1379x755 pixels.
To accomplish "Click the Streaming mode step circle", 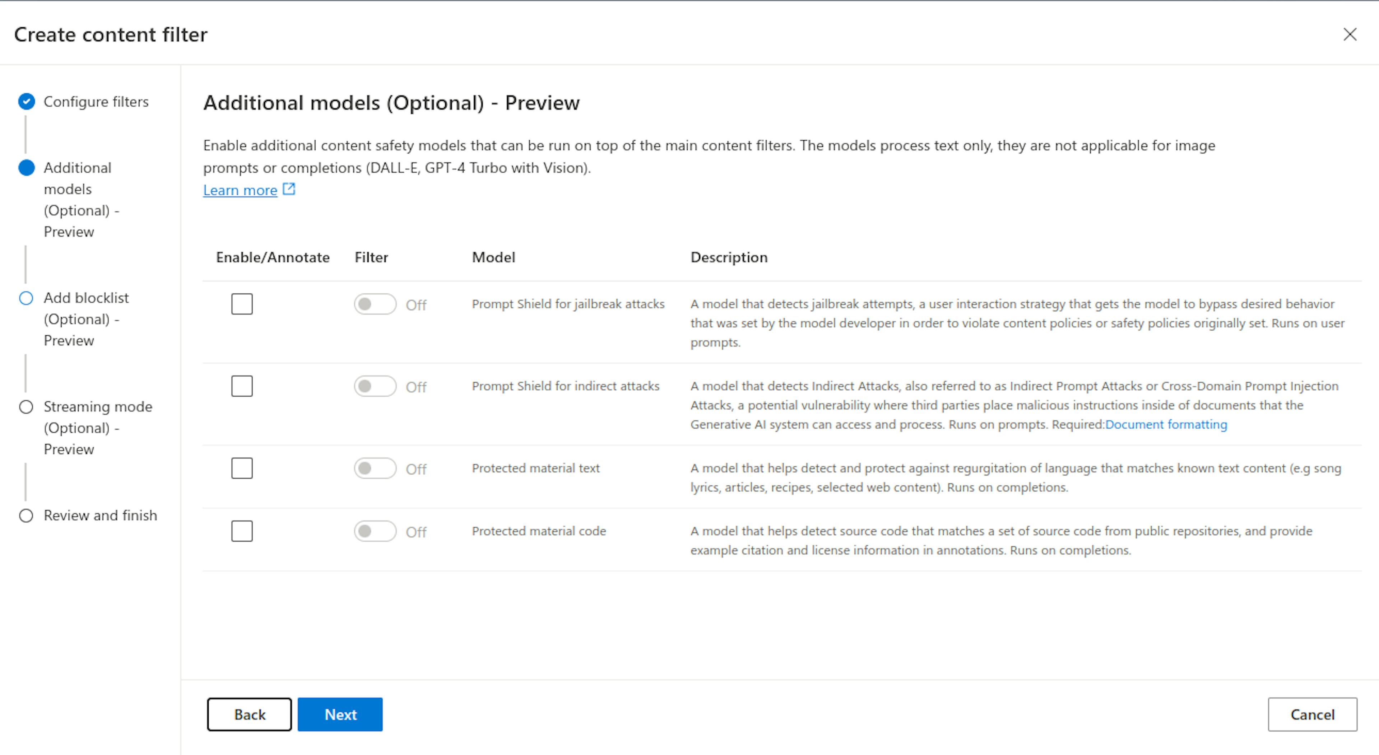I will point(26,407).
